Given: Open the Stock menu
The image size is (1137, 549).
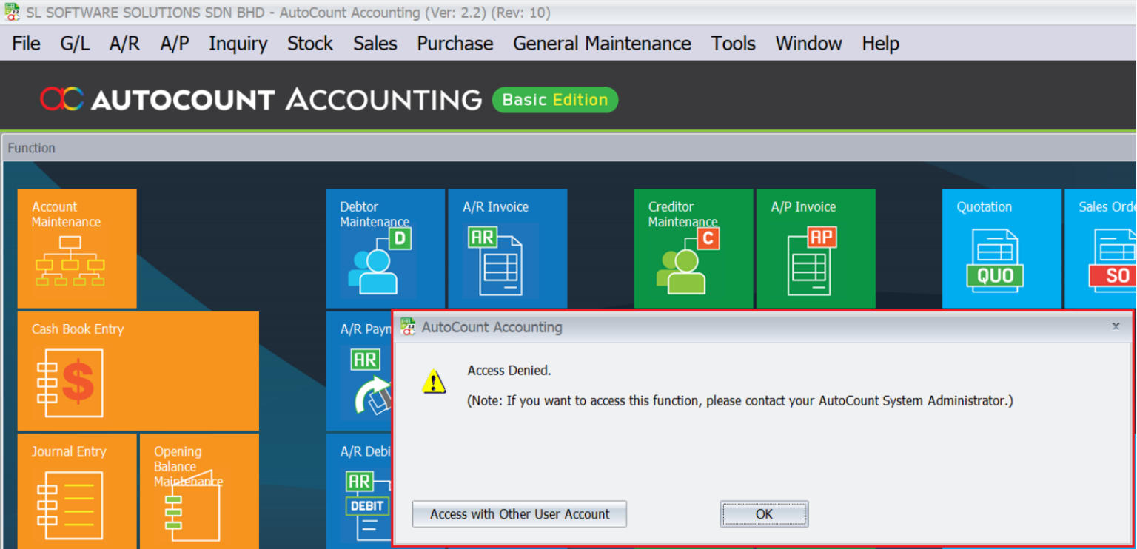Looking at the screenshot, I should click(x=310, y=44).
